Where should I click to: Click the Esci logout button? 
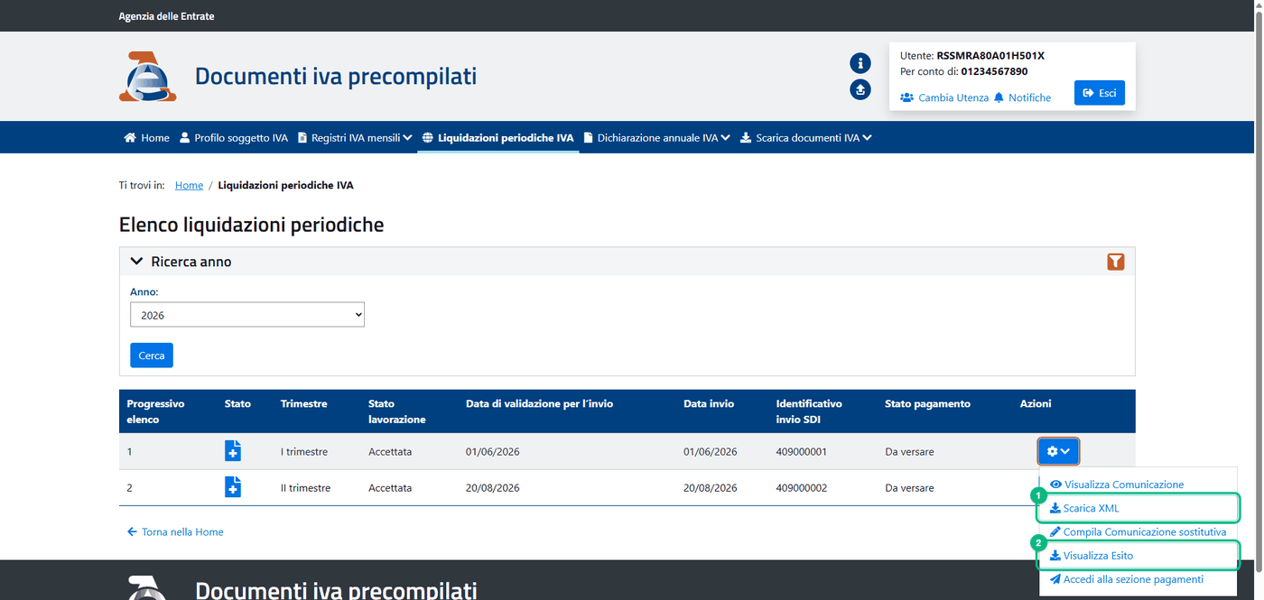(1100, 93)
